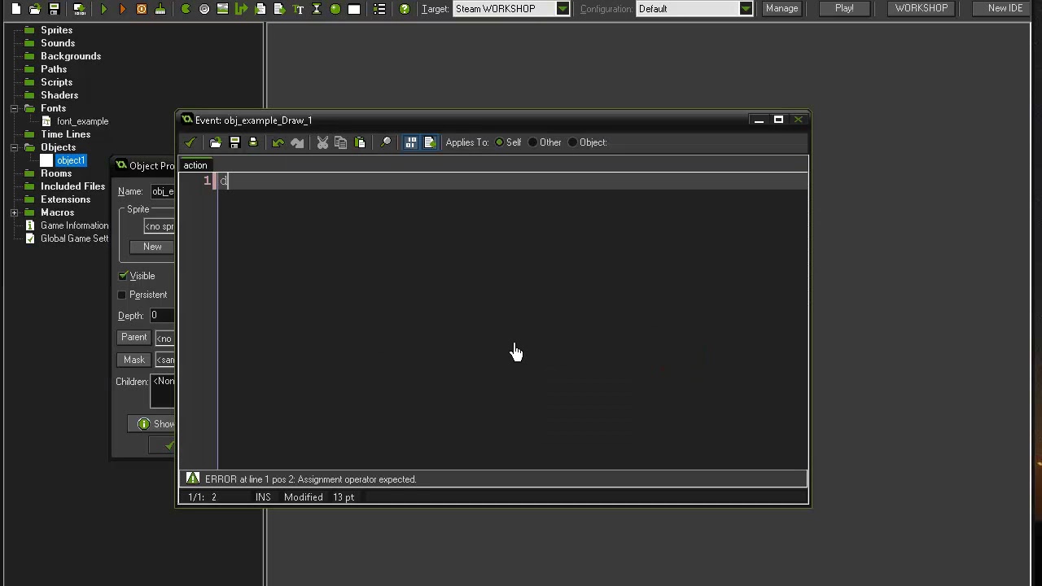1042x586 pixels.
Task: Open help with the green question mark icon
Action: point(405,9)
